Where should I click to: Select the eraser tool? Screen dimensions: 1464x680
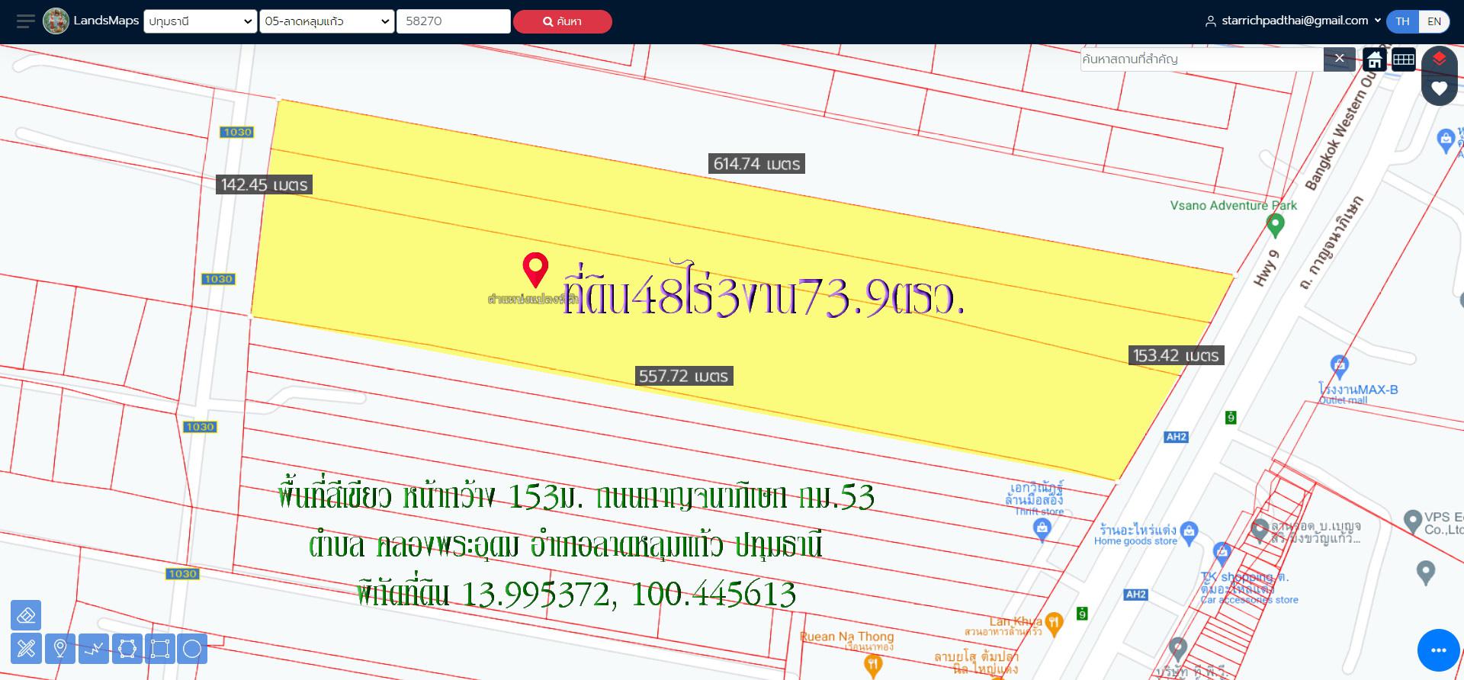tap(26, 614)
